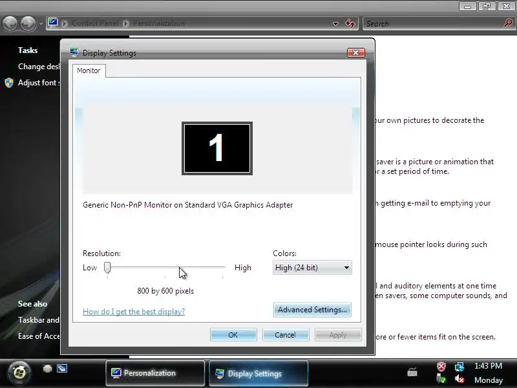The width and height of the screenshot is (517, 388).
Task: Restore down the Personalization window
Action: click(x=487, y=6)
